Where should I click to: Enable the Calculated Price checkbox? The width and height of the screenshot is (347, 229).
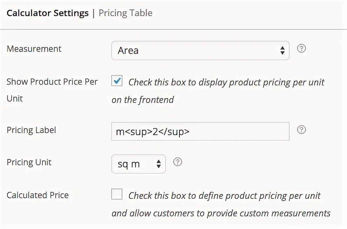117,194
